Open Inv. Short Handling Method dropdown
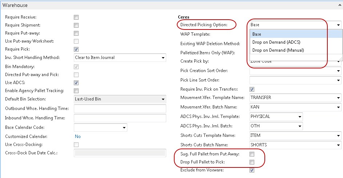 (163, 58)
